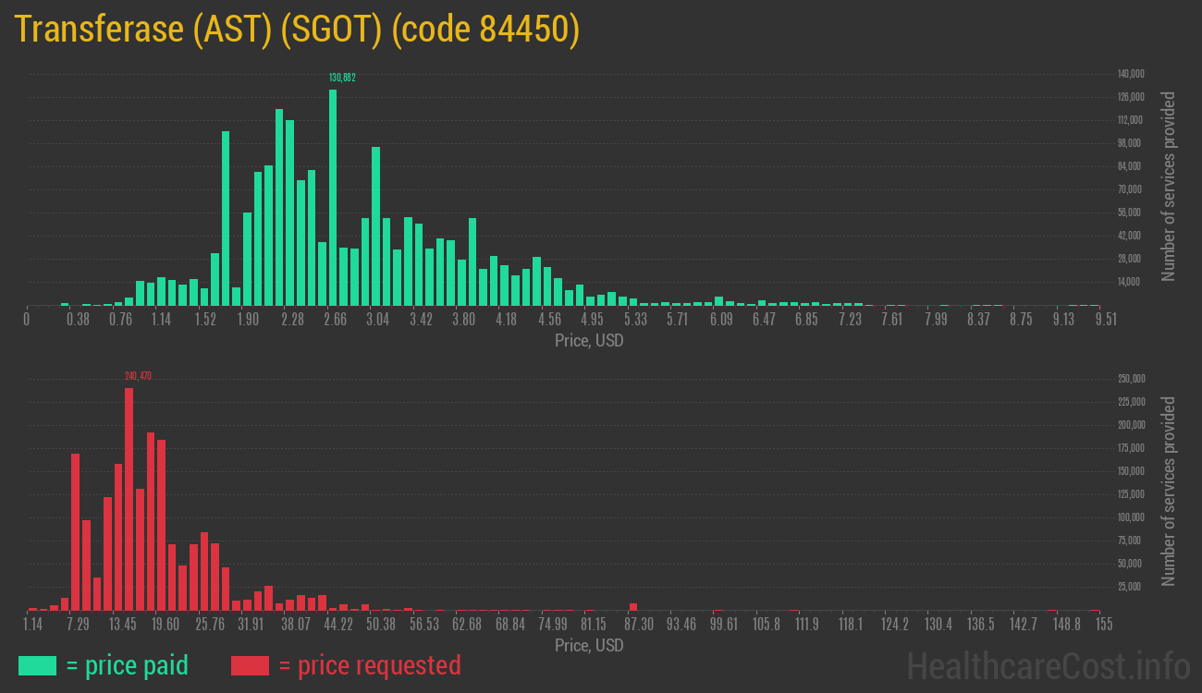
Task: Click the 130,882 peak value label
Action: point(342,78)
